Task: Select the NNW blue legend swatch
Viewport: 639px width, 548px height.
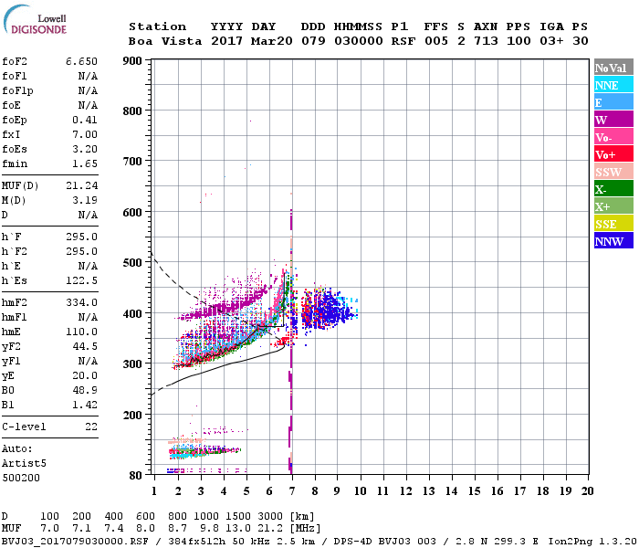Action: (x=613, y=240)
